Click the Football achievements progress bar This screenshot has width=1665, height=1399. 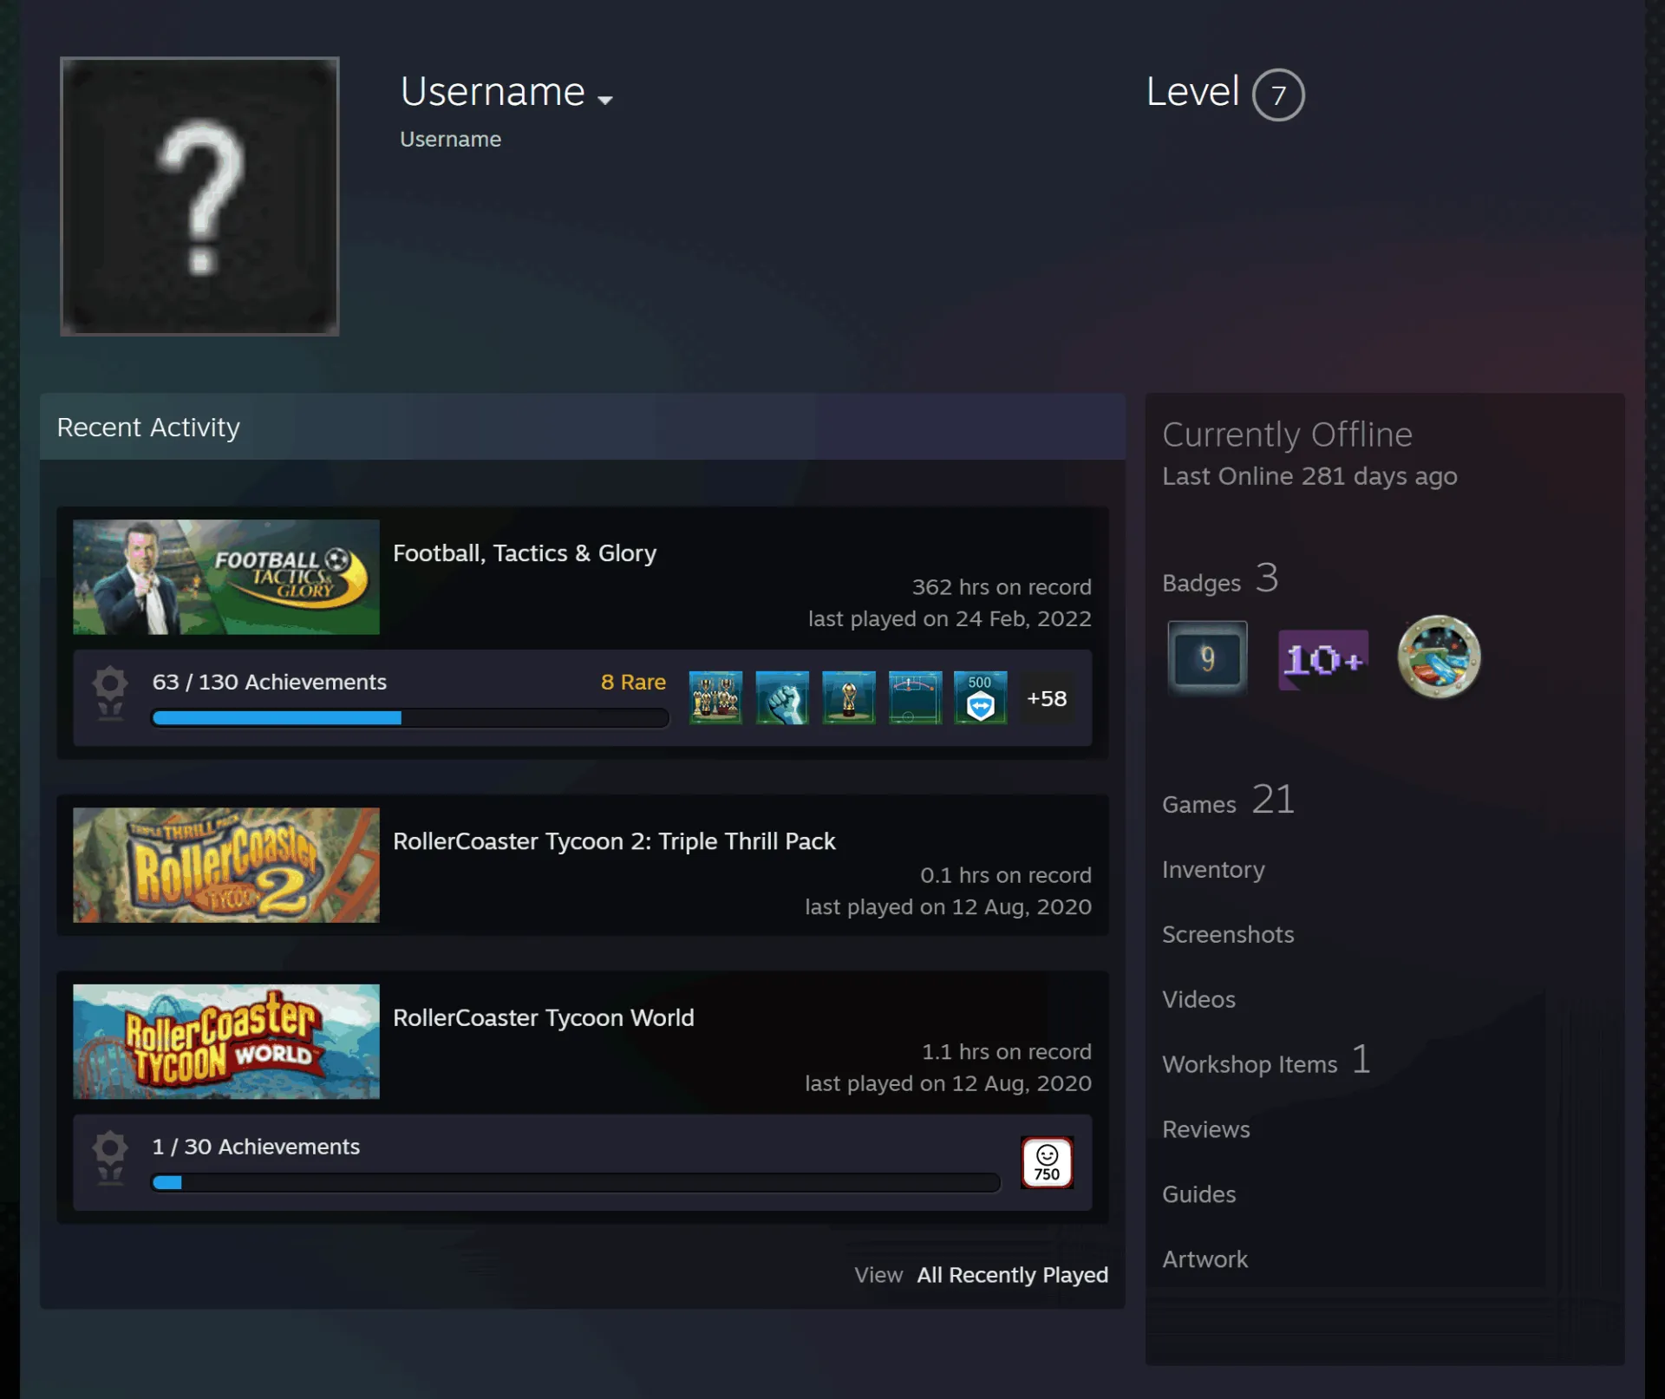[x=410, y=718]
